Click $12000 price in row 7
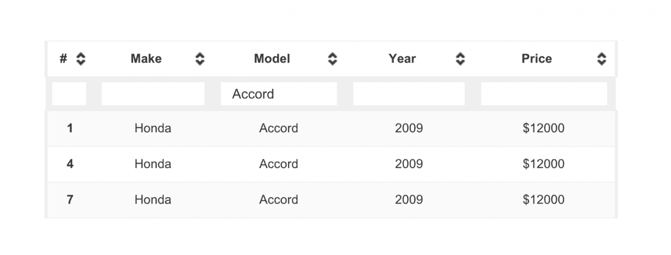The image size is (671, 255). click(x=544, y=200)
